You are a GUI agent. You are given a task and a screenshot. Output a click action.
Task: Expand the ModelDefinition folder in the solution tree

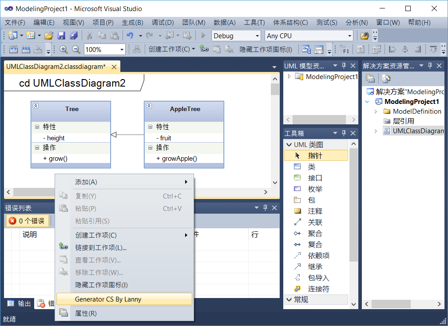point(376,111)
